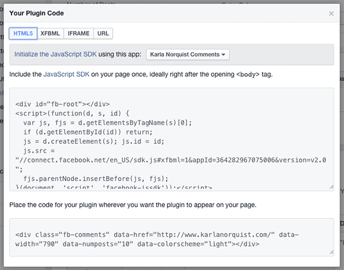Screen dimensions: 344x270
Task: Grab the SDK code box resize handle
Action: click(x=331, y=187)
